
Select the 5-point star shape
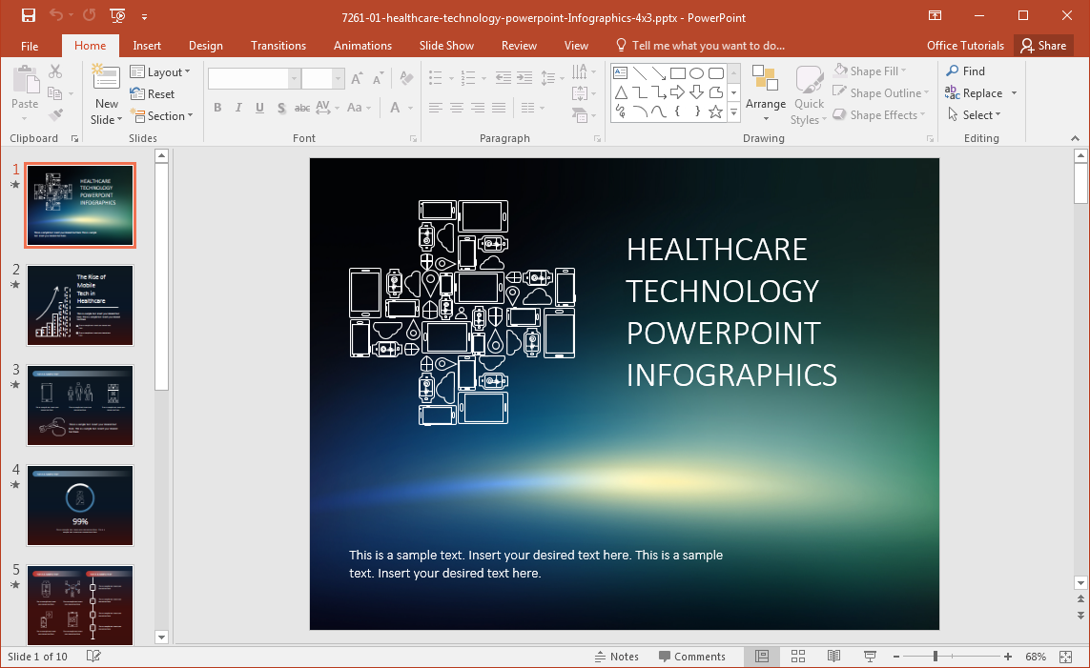715,111
